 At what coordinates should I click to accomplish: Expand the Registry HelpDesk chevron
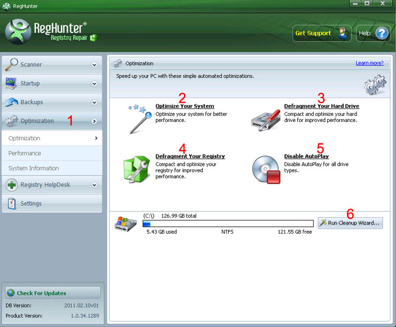coord(94,185)
